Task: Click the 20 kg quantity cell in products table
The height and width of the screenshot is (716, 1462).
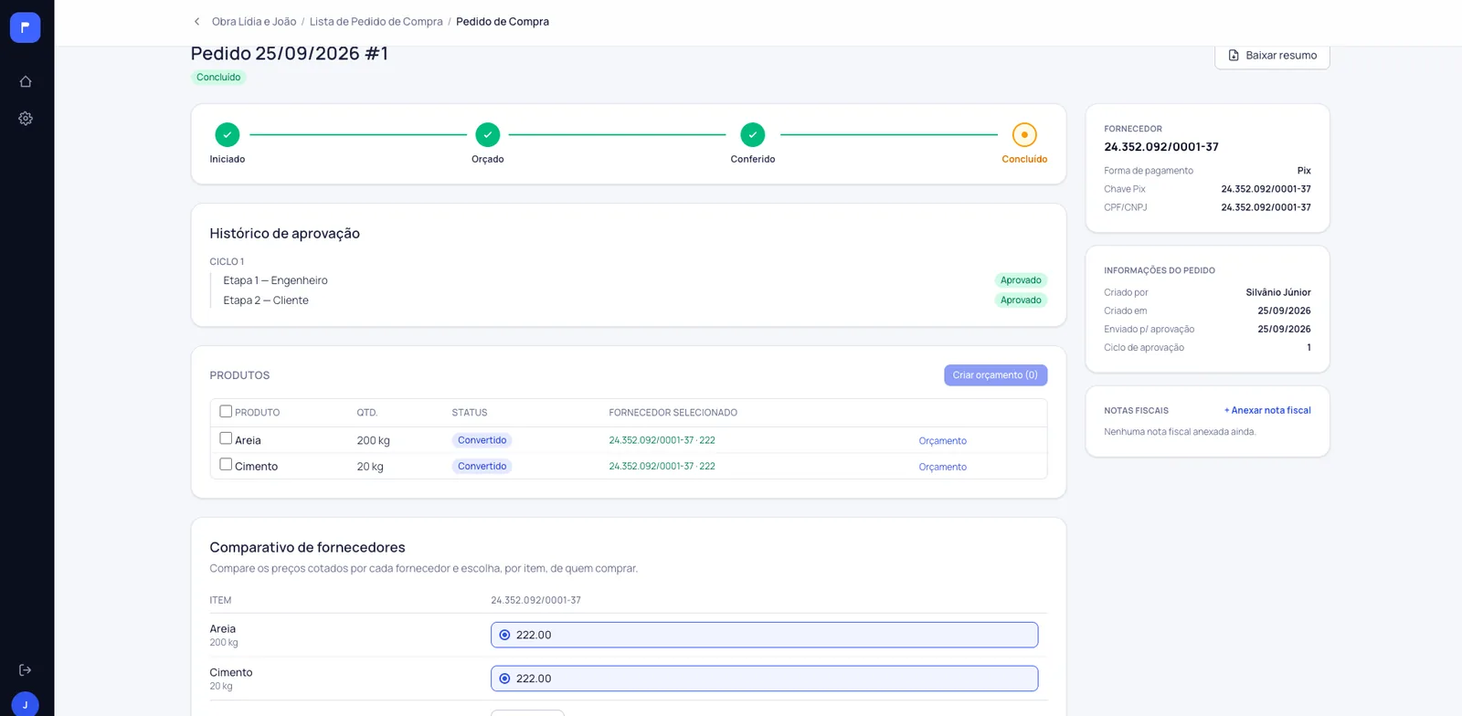Action: (x=370, y=467)
